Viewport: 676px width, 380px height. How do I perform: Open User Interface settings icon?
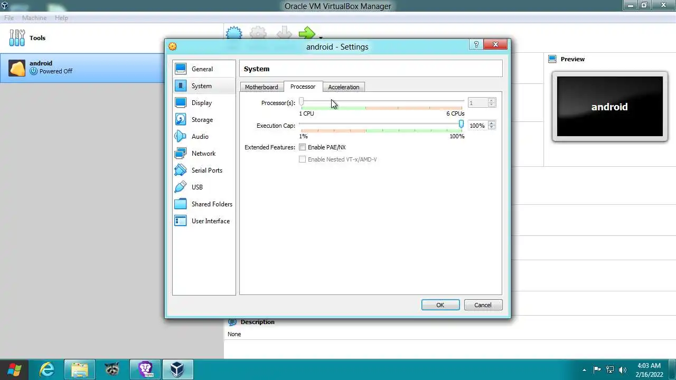coord(181,221)
